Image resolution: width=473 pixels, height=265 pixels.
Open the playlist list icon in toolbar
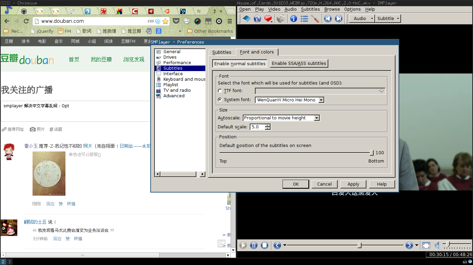(304, 19)
